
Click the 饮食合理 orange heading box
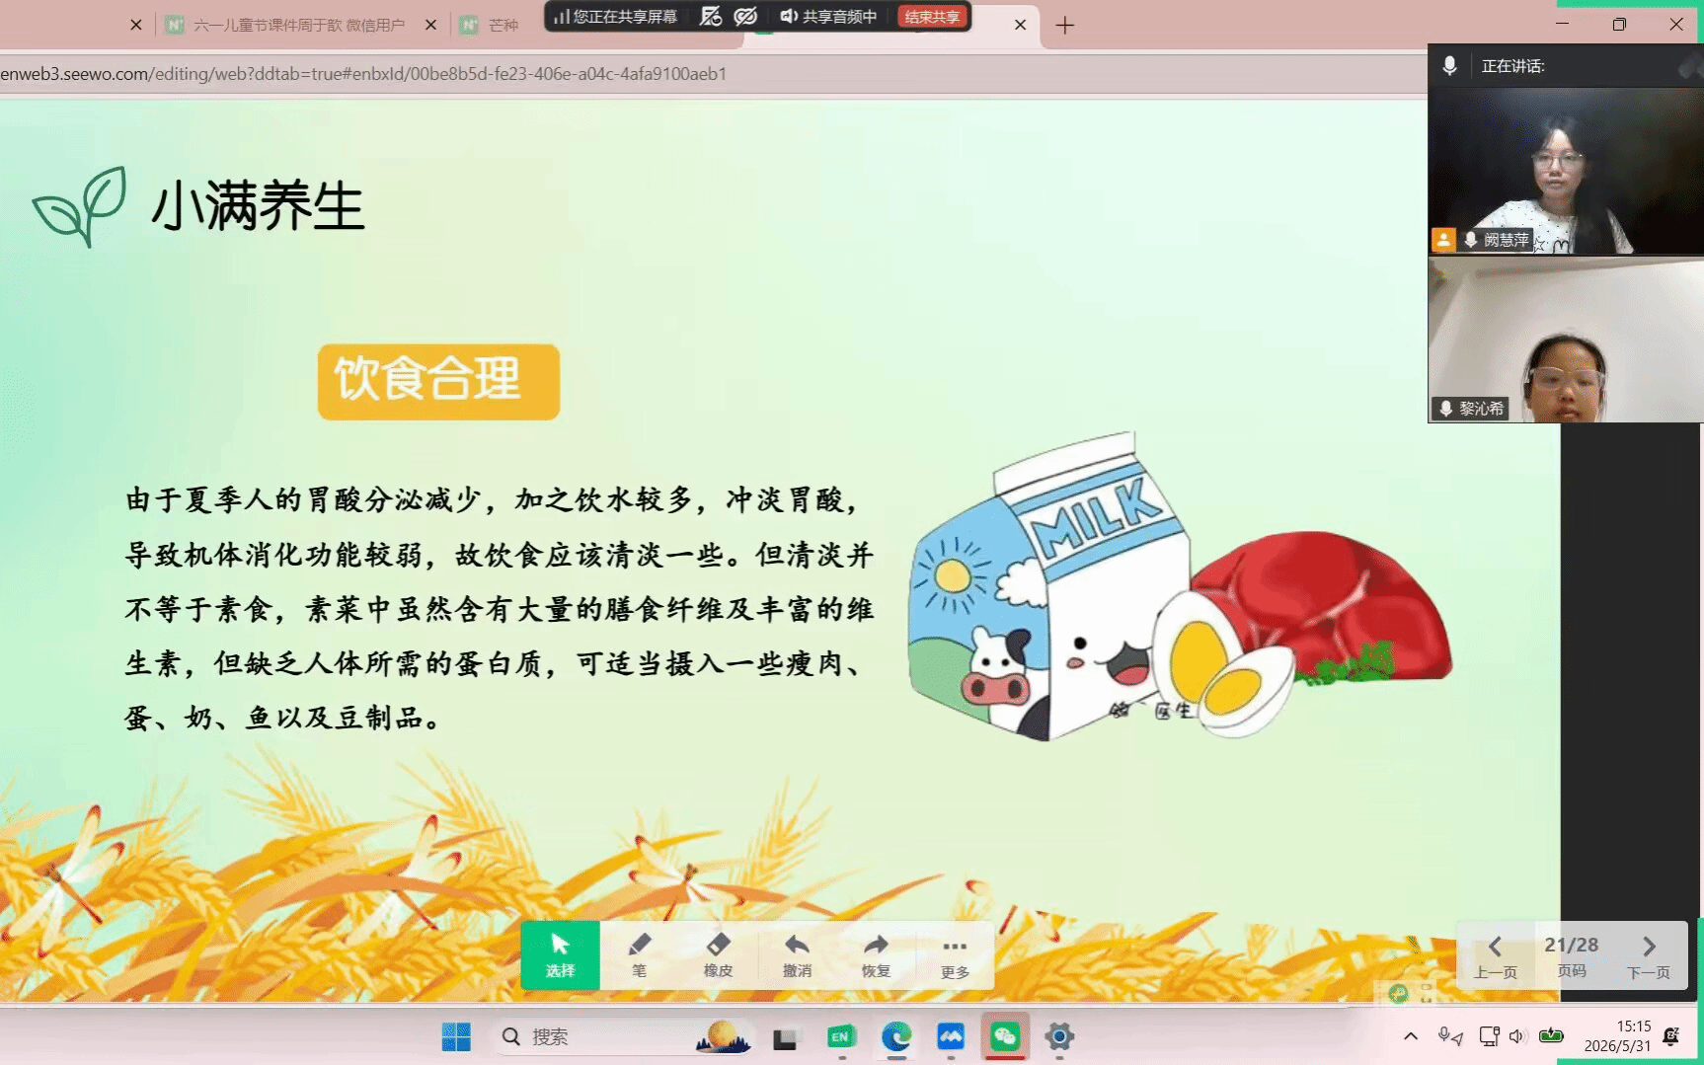[438, 381]
